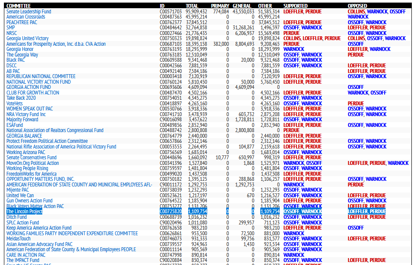This screenshot has width=414, height=265.
Task: Click the Georgia Honor link
Action: [20, 49]
